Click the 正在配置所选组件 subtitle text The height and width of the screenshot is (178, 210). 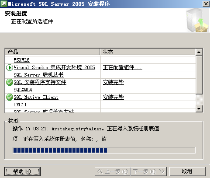point(32,21)
